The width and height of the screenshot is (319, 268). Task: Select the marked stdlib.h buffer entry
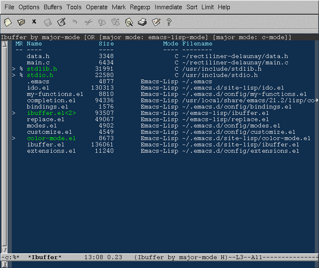[x=42, y=69]
